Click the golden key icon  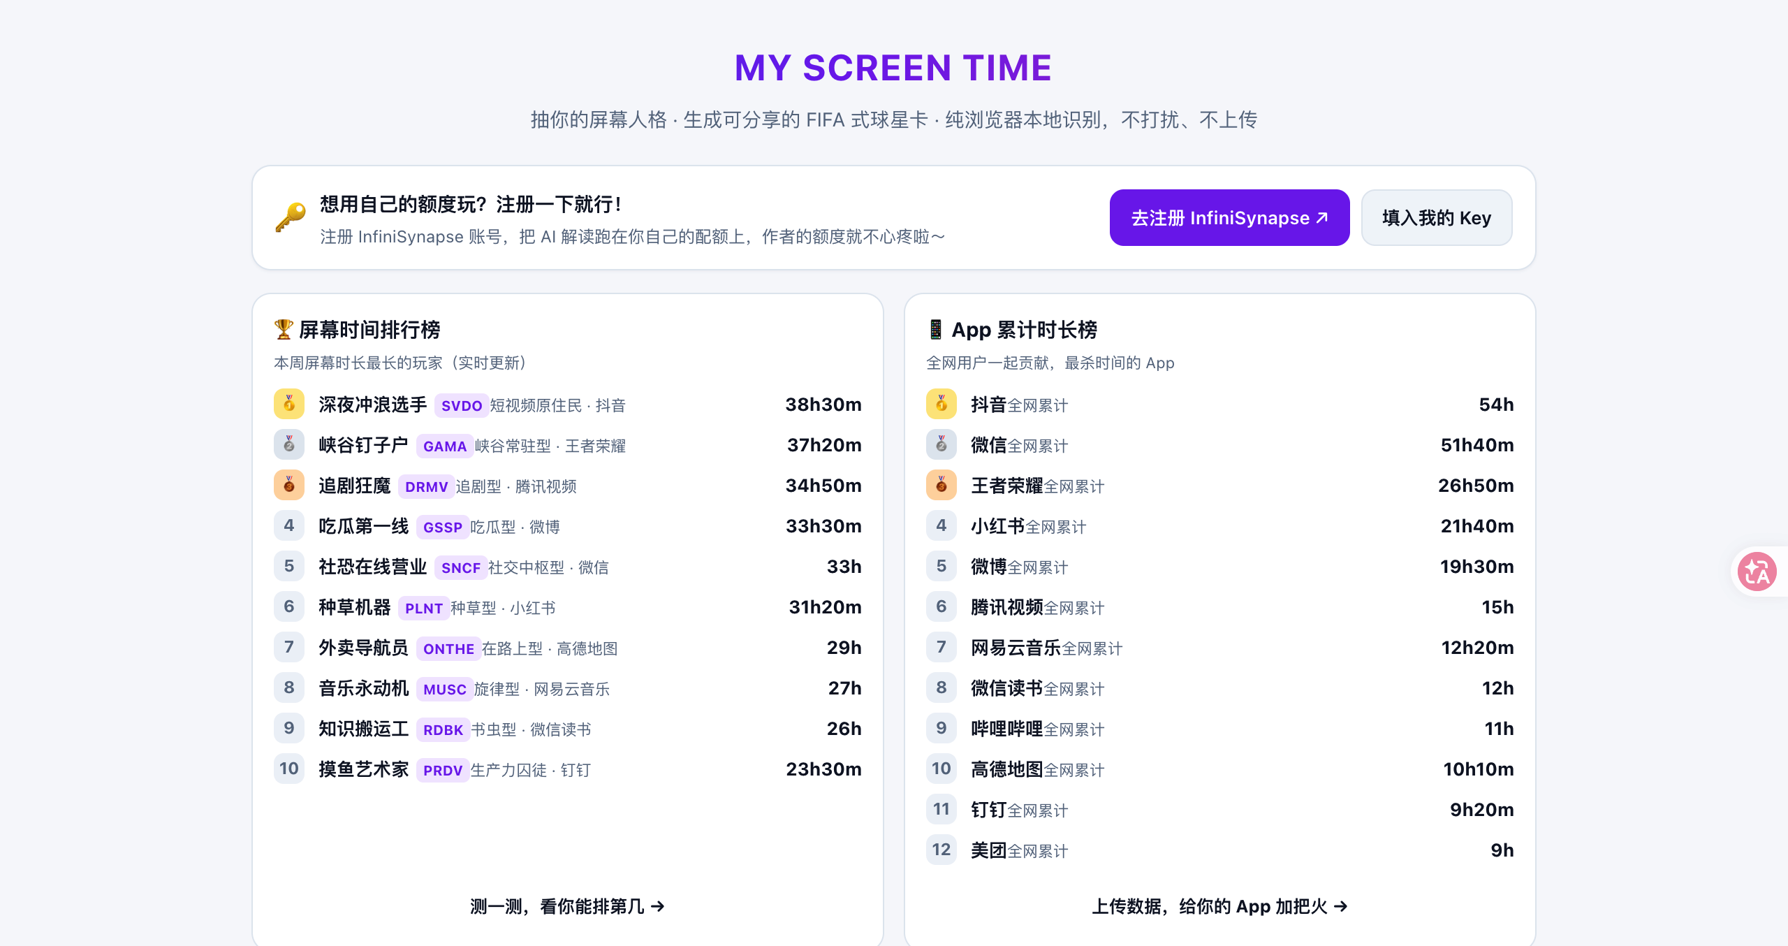pos(291,217)
